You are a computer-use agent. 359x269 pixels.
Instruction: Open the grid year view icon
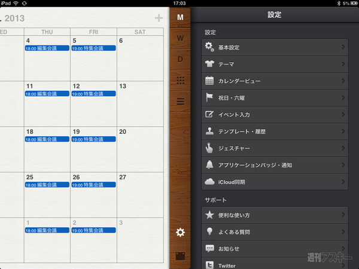pos(180,80)
